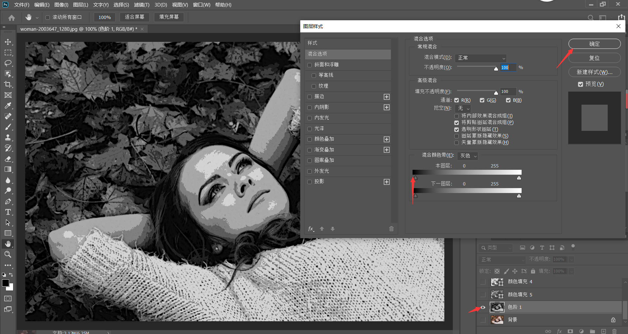Select the Object Selection tool
The image size is (628, 334).
coord(8,74)
